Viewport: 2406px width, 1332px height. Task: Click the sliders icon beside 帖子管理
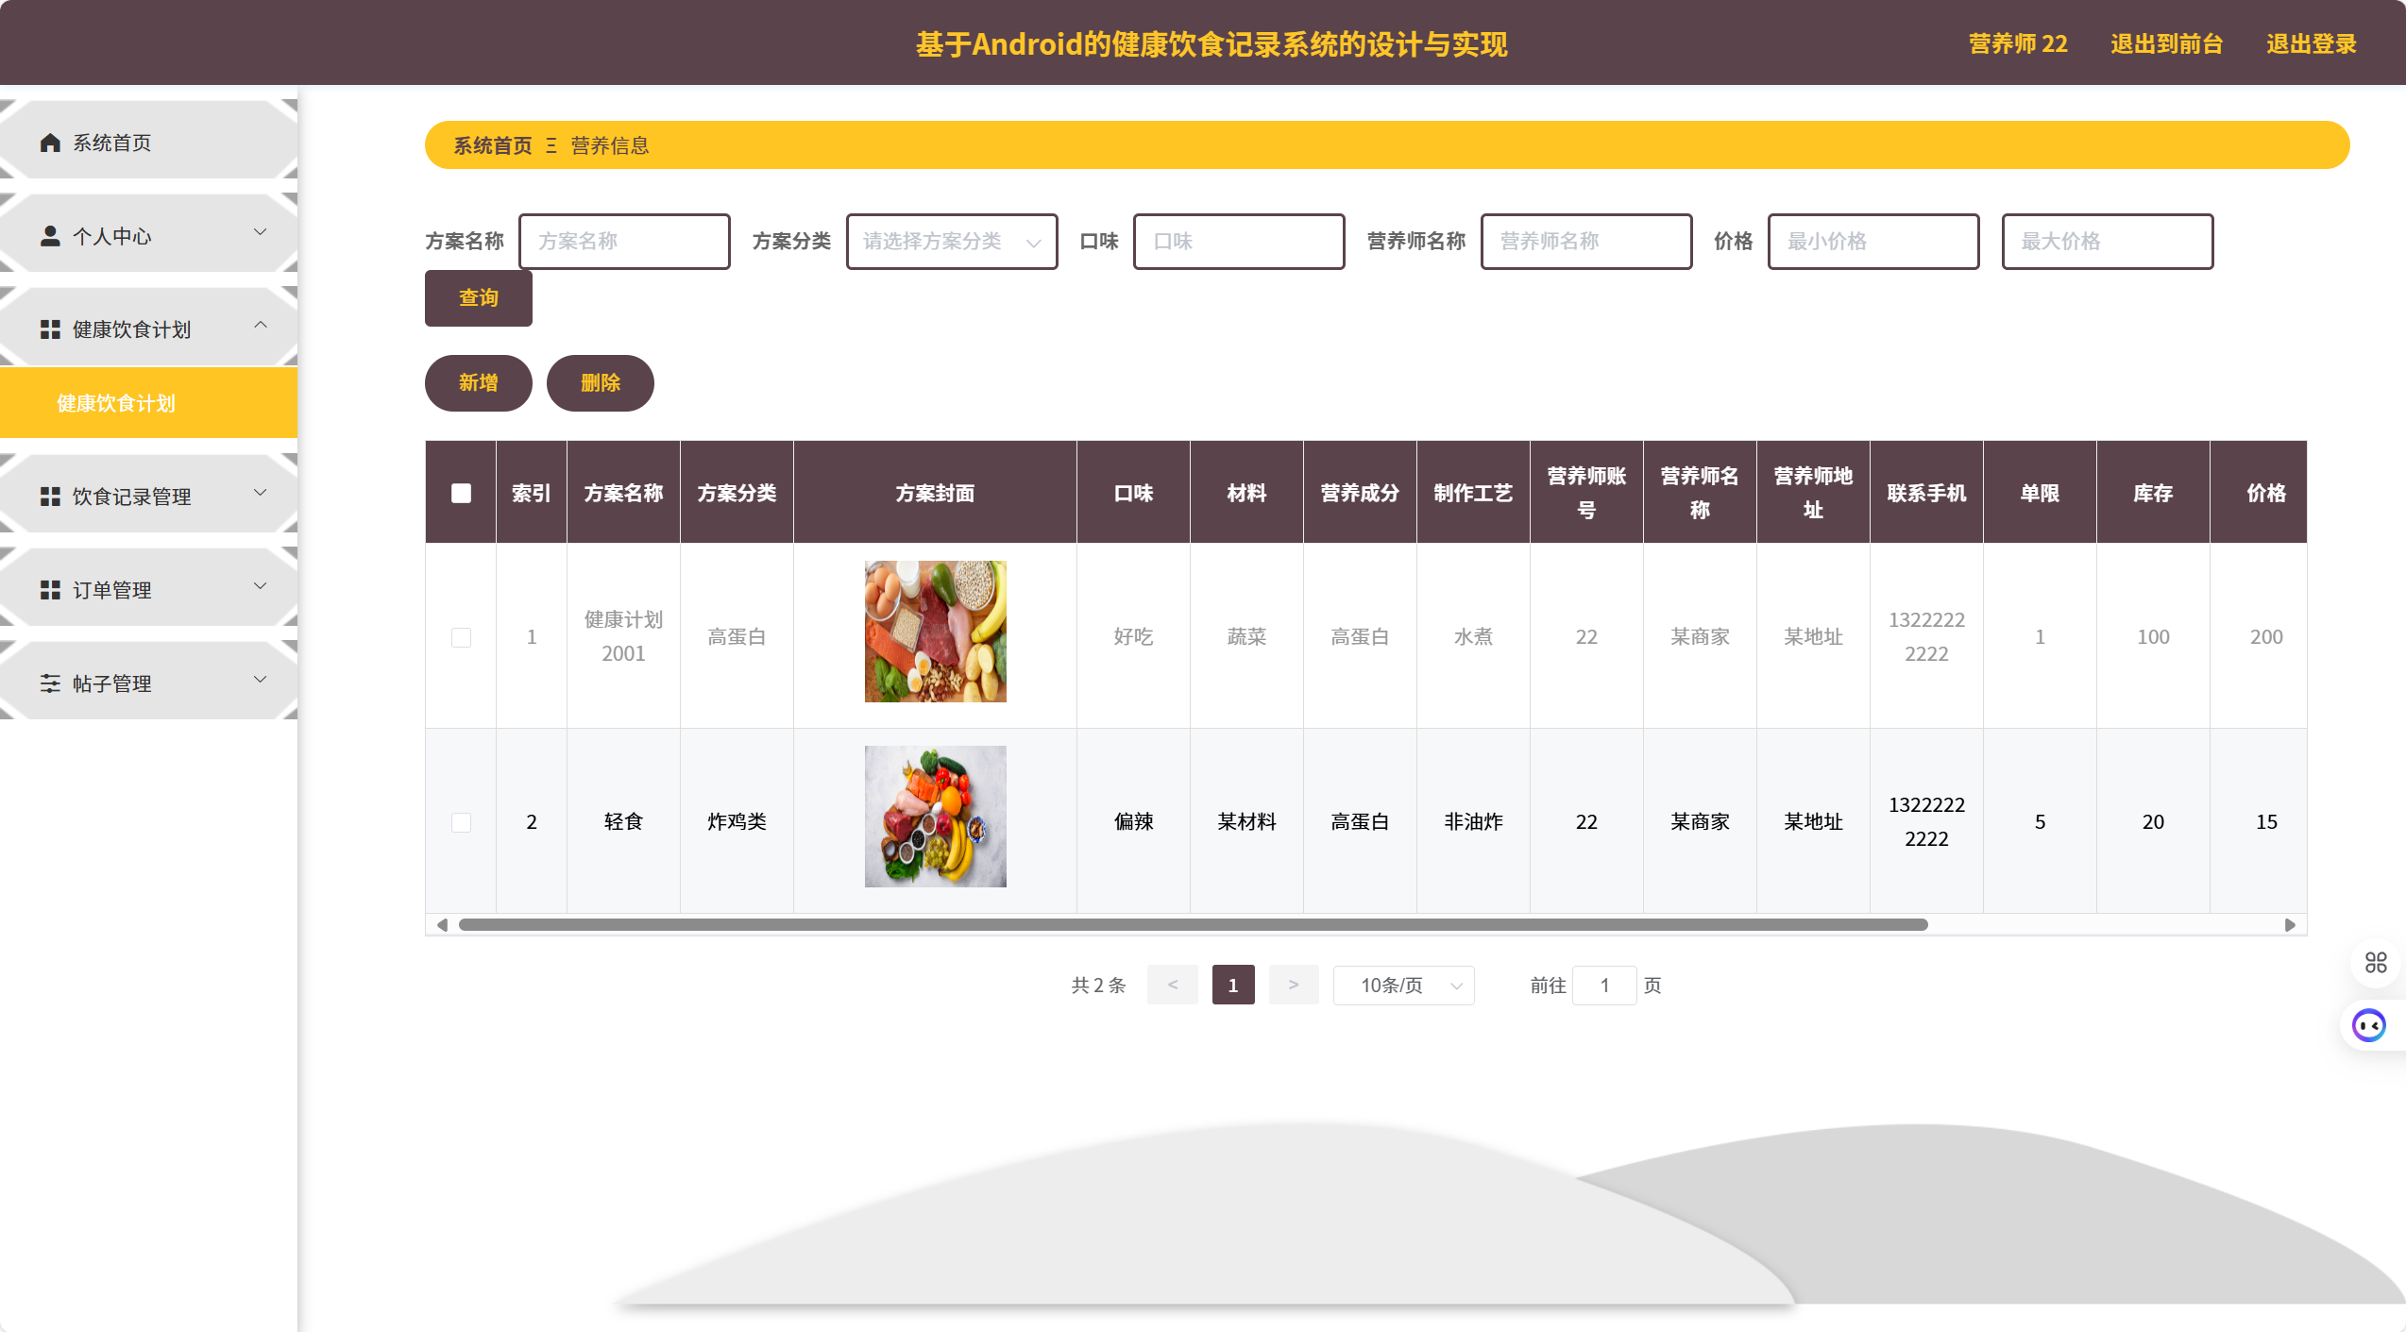(x=50, y=683)
